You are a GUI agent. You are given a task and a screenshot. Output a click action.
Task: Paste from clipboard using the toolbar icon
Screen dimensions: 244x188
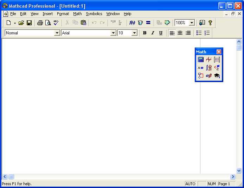(x=84, y=23)
